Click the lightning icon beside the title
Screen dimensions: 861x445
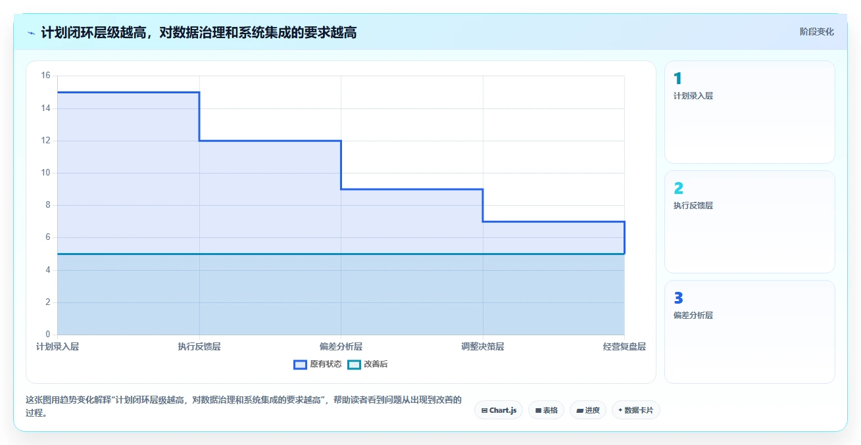[31, 33]
